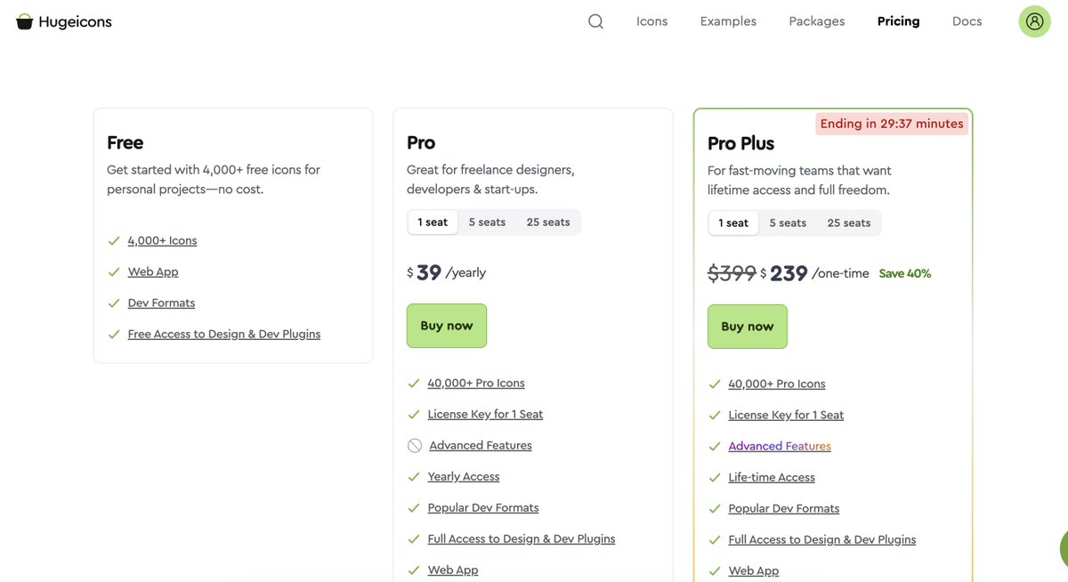The image size is (1068, 582).
Task: Click the struck-through $399 price
Action: 732,273
